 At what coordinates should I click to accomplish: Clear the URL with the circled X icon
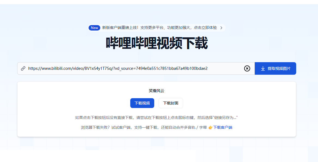247,68
